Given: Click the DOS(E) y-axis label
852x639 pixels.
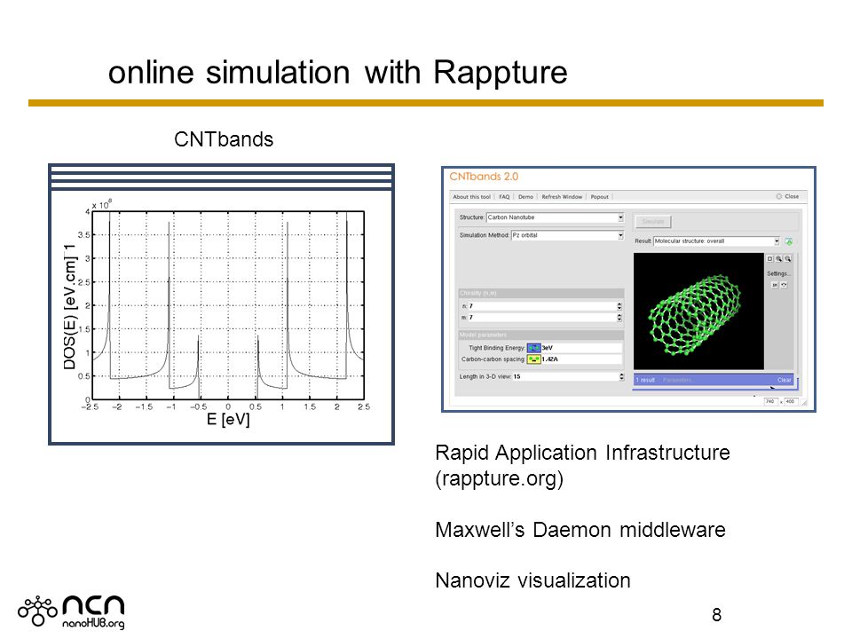Looking at the screenshot, I should click(69, 307).
